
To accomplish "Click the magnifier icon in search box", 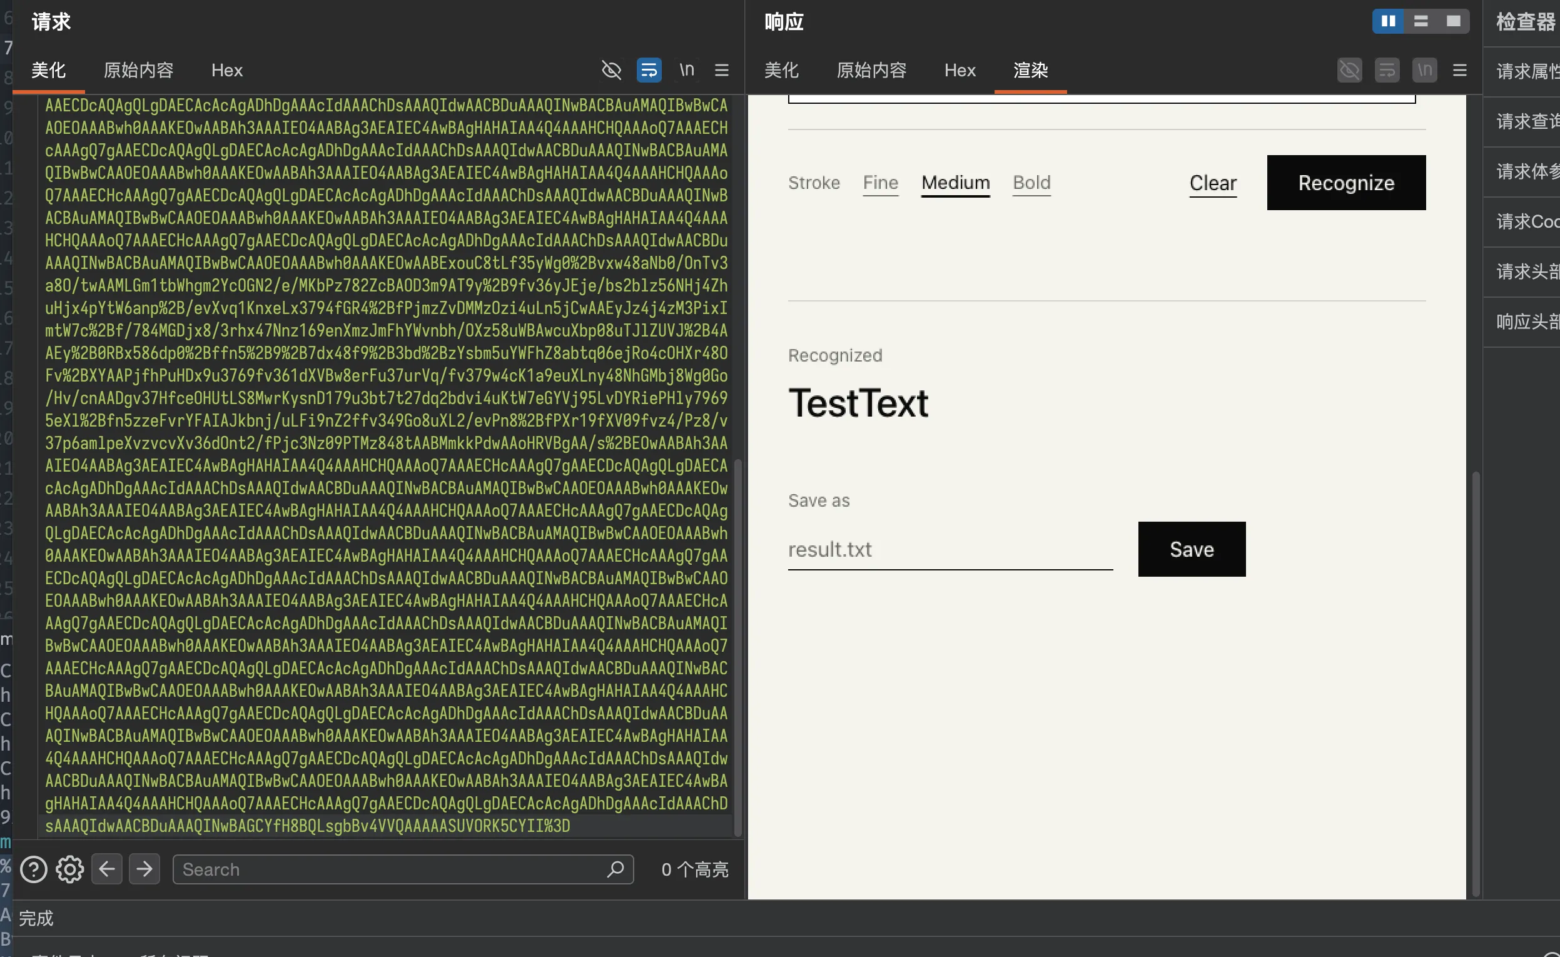I will click(615, 869).
